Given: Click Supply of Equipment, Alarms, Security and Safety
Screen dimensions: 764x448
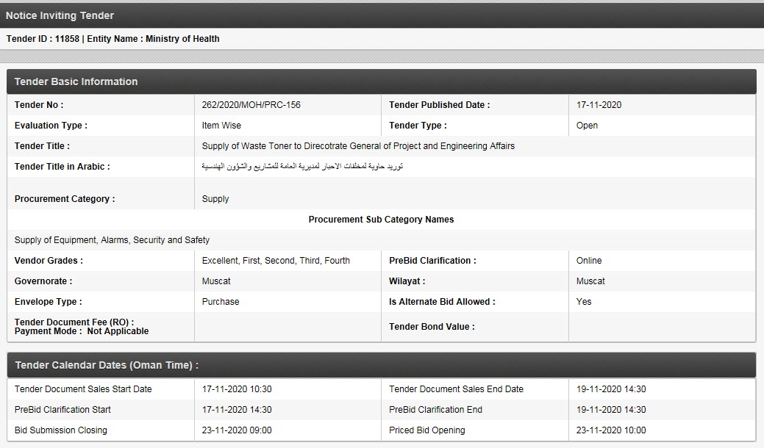Looking at the screenshot, I should pyautogui.click(x=112, y=240).
